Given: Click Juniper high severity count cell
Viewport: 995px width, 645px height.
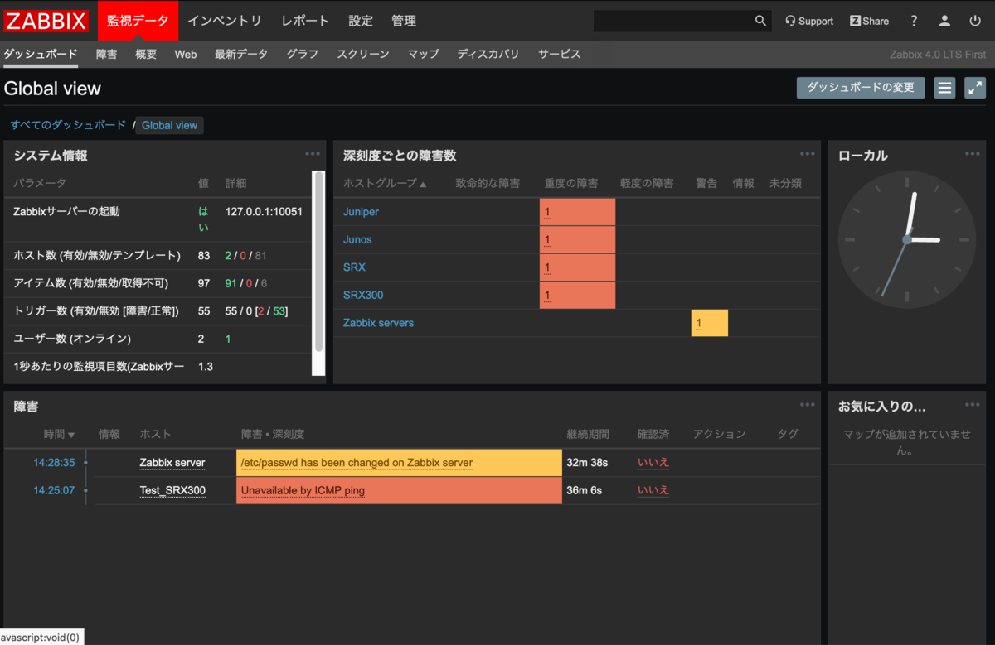Looking at the screenshot, I should tap(577, 212).
